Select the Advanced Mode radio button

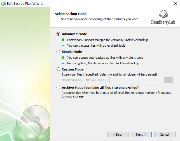pyautogui.click(x=58, y=34)
